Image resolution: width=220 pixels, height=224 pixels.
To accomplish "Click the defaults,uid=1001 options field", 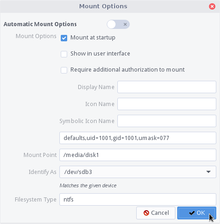I will 138,138.
